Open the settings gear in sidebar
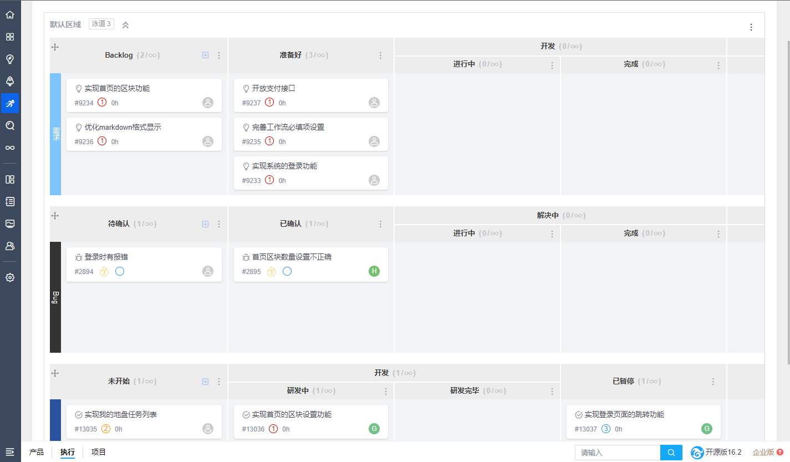Screen dimensions: 790x462 coord(10,277)
